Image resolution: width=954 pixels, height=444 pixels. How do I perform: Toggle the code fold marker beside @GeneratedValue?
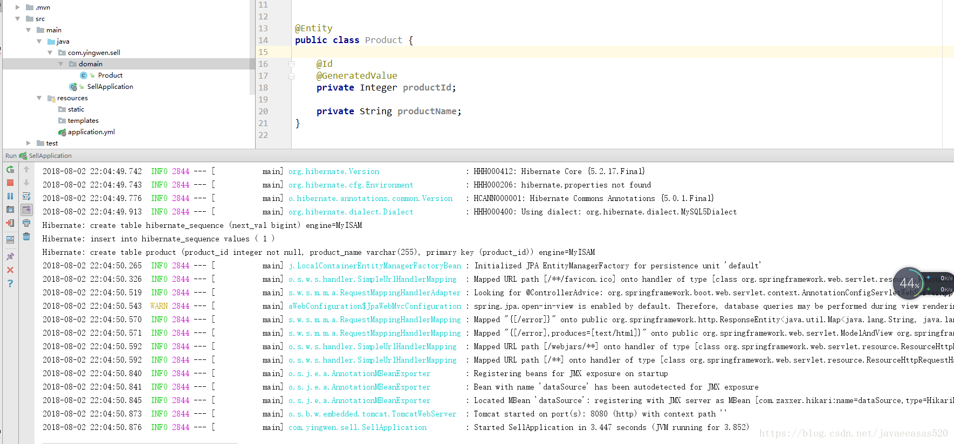pyautogui.click(x=292, y=76)
